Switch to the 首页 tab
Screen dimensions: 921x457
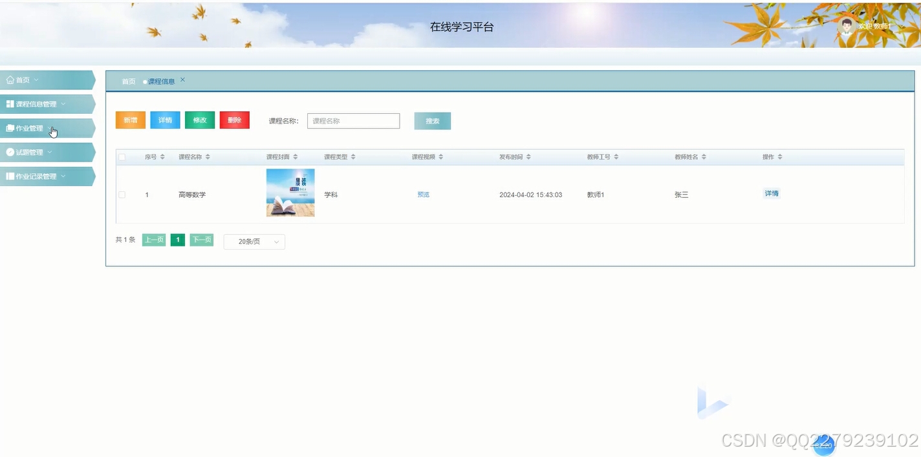[127, 81]
